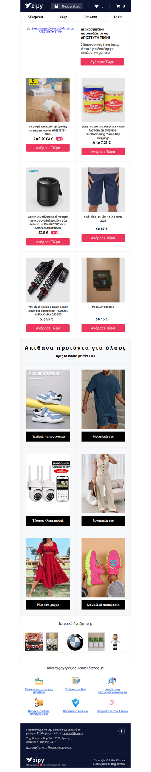Click the unsubscribe link Διαγραφή από τη λίστα
Image resolution: width=151 pixels, height=772 pixels.
click(49, 747)
